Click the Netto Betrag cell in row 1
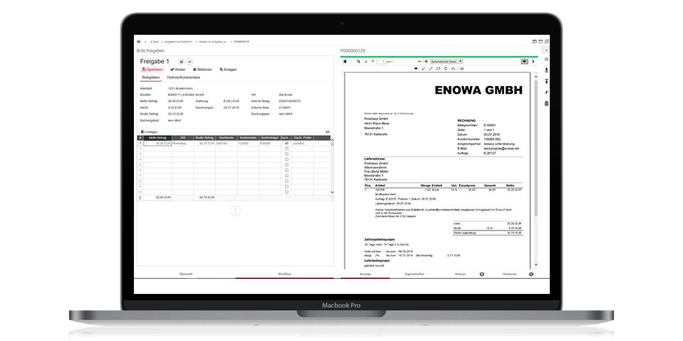The image size is (683, 341). (158, 143)
